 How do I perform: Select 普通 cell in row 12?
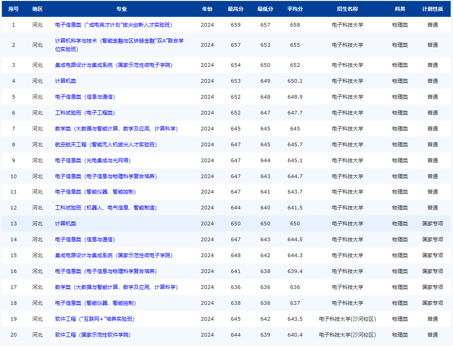[x=433, y=208]
